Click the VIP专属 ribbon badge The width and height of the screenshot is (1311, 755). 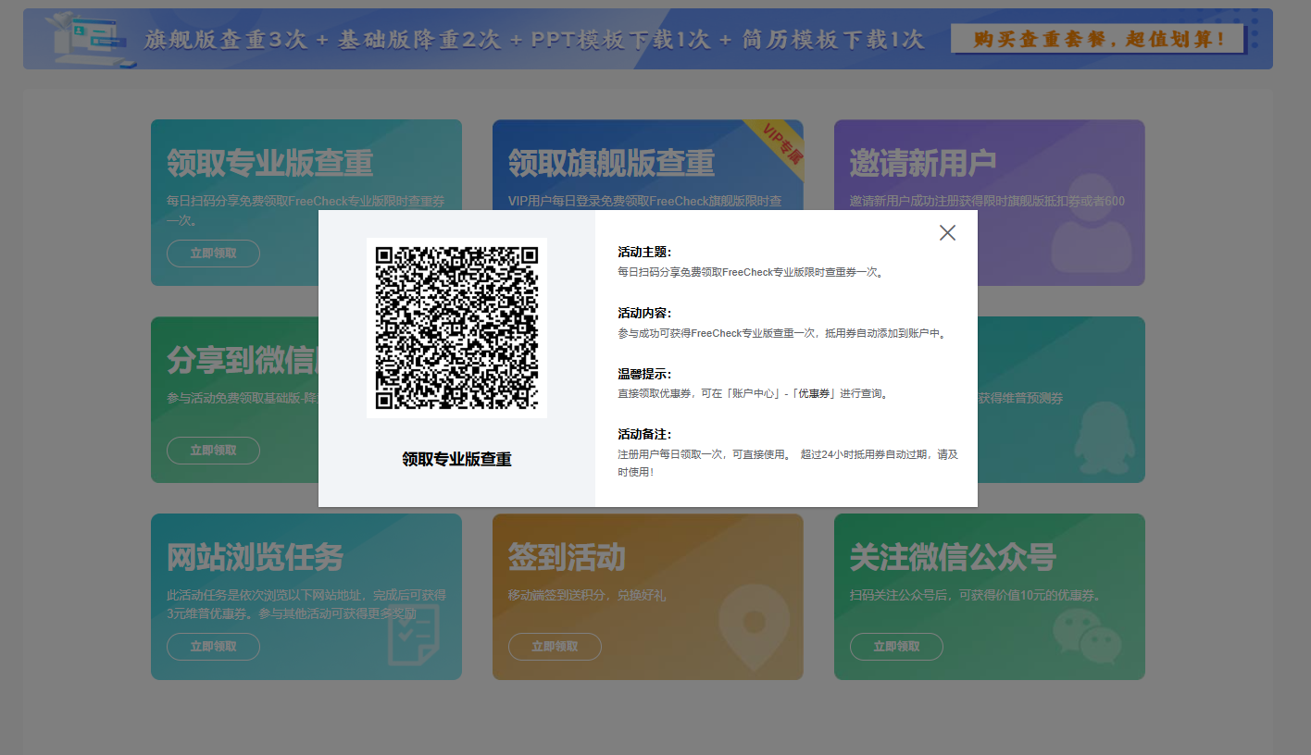778,148
